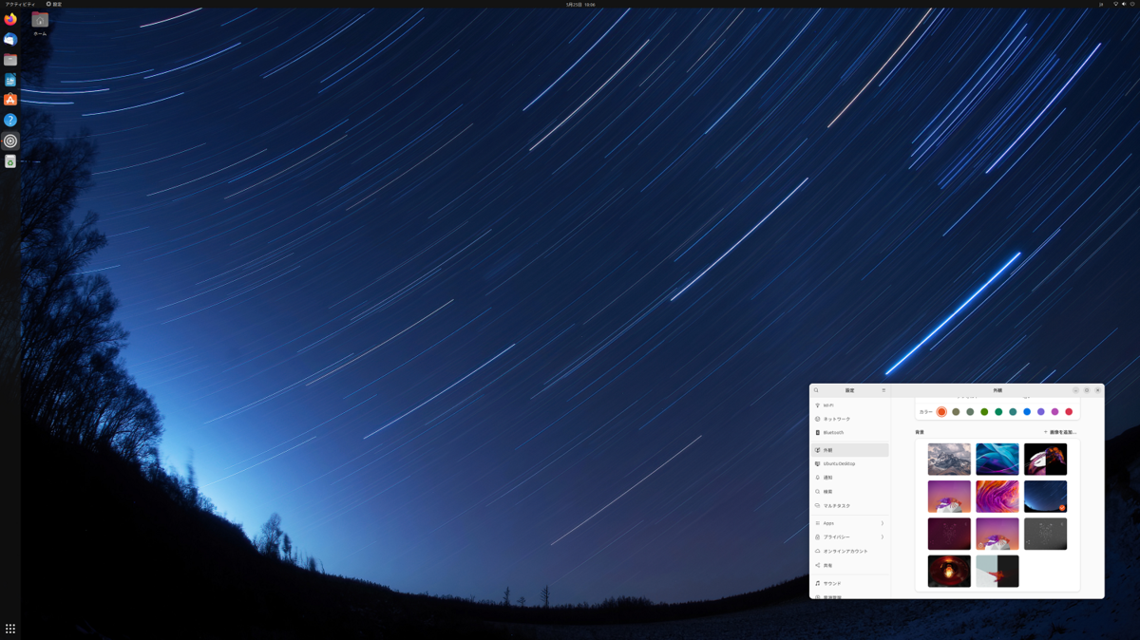1140x640 pixels.
Task: Select オンラインアカウント in Settings sidebar
Action: pyautogui.click(x=850, y=551)
